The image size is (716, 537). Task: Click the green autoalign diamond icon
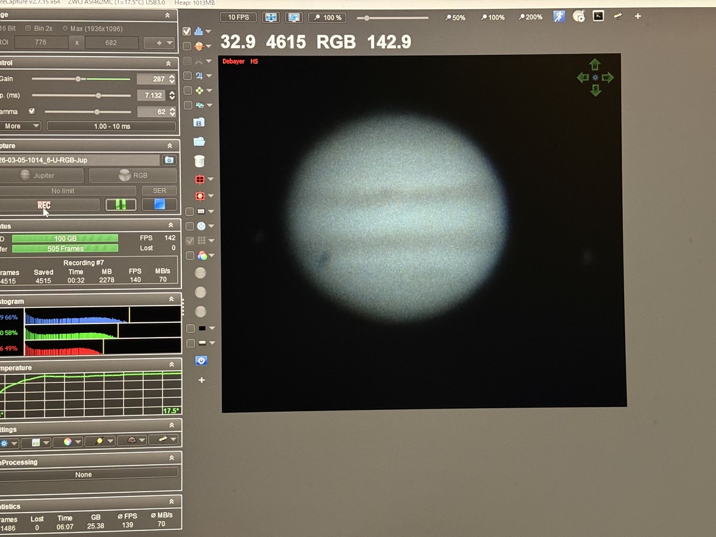199,91
